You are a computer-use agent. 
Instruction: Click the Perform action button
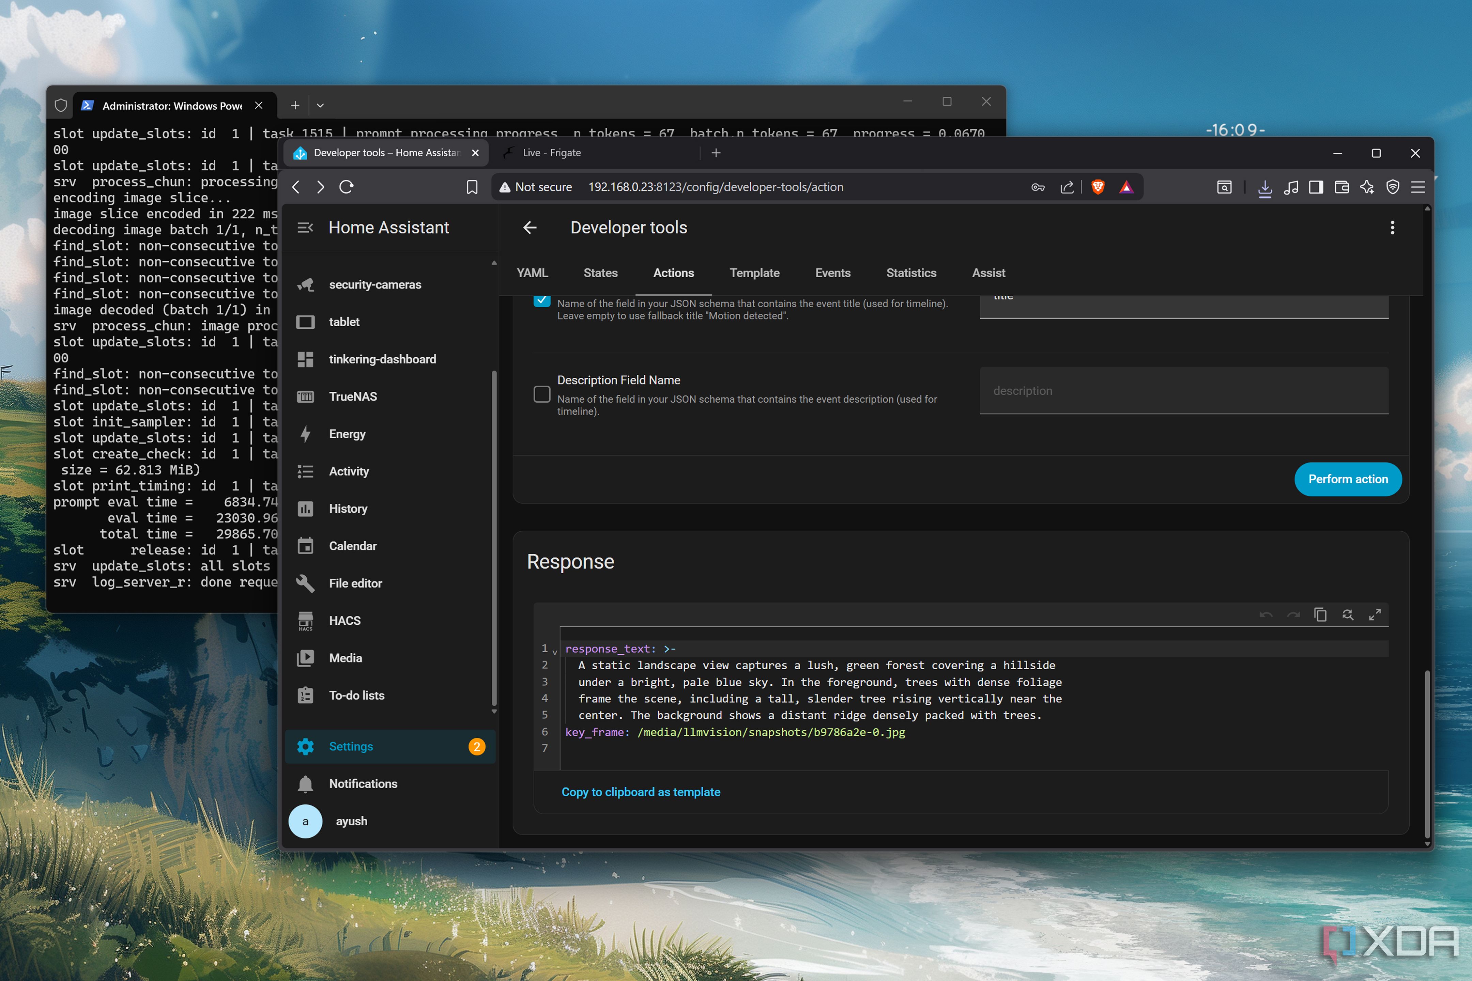tap(1348, 479)
